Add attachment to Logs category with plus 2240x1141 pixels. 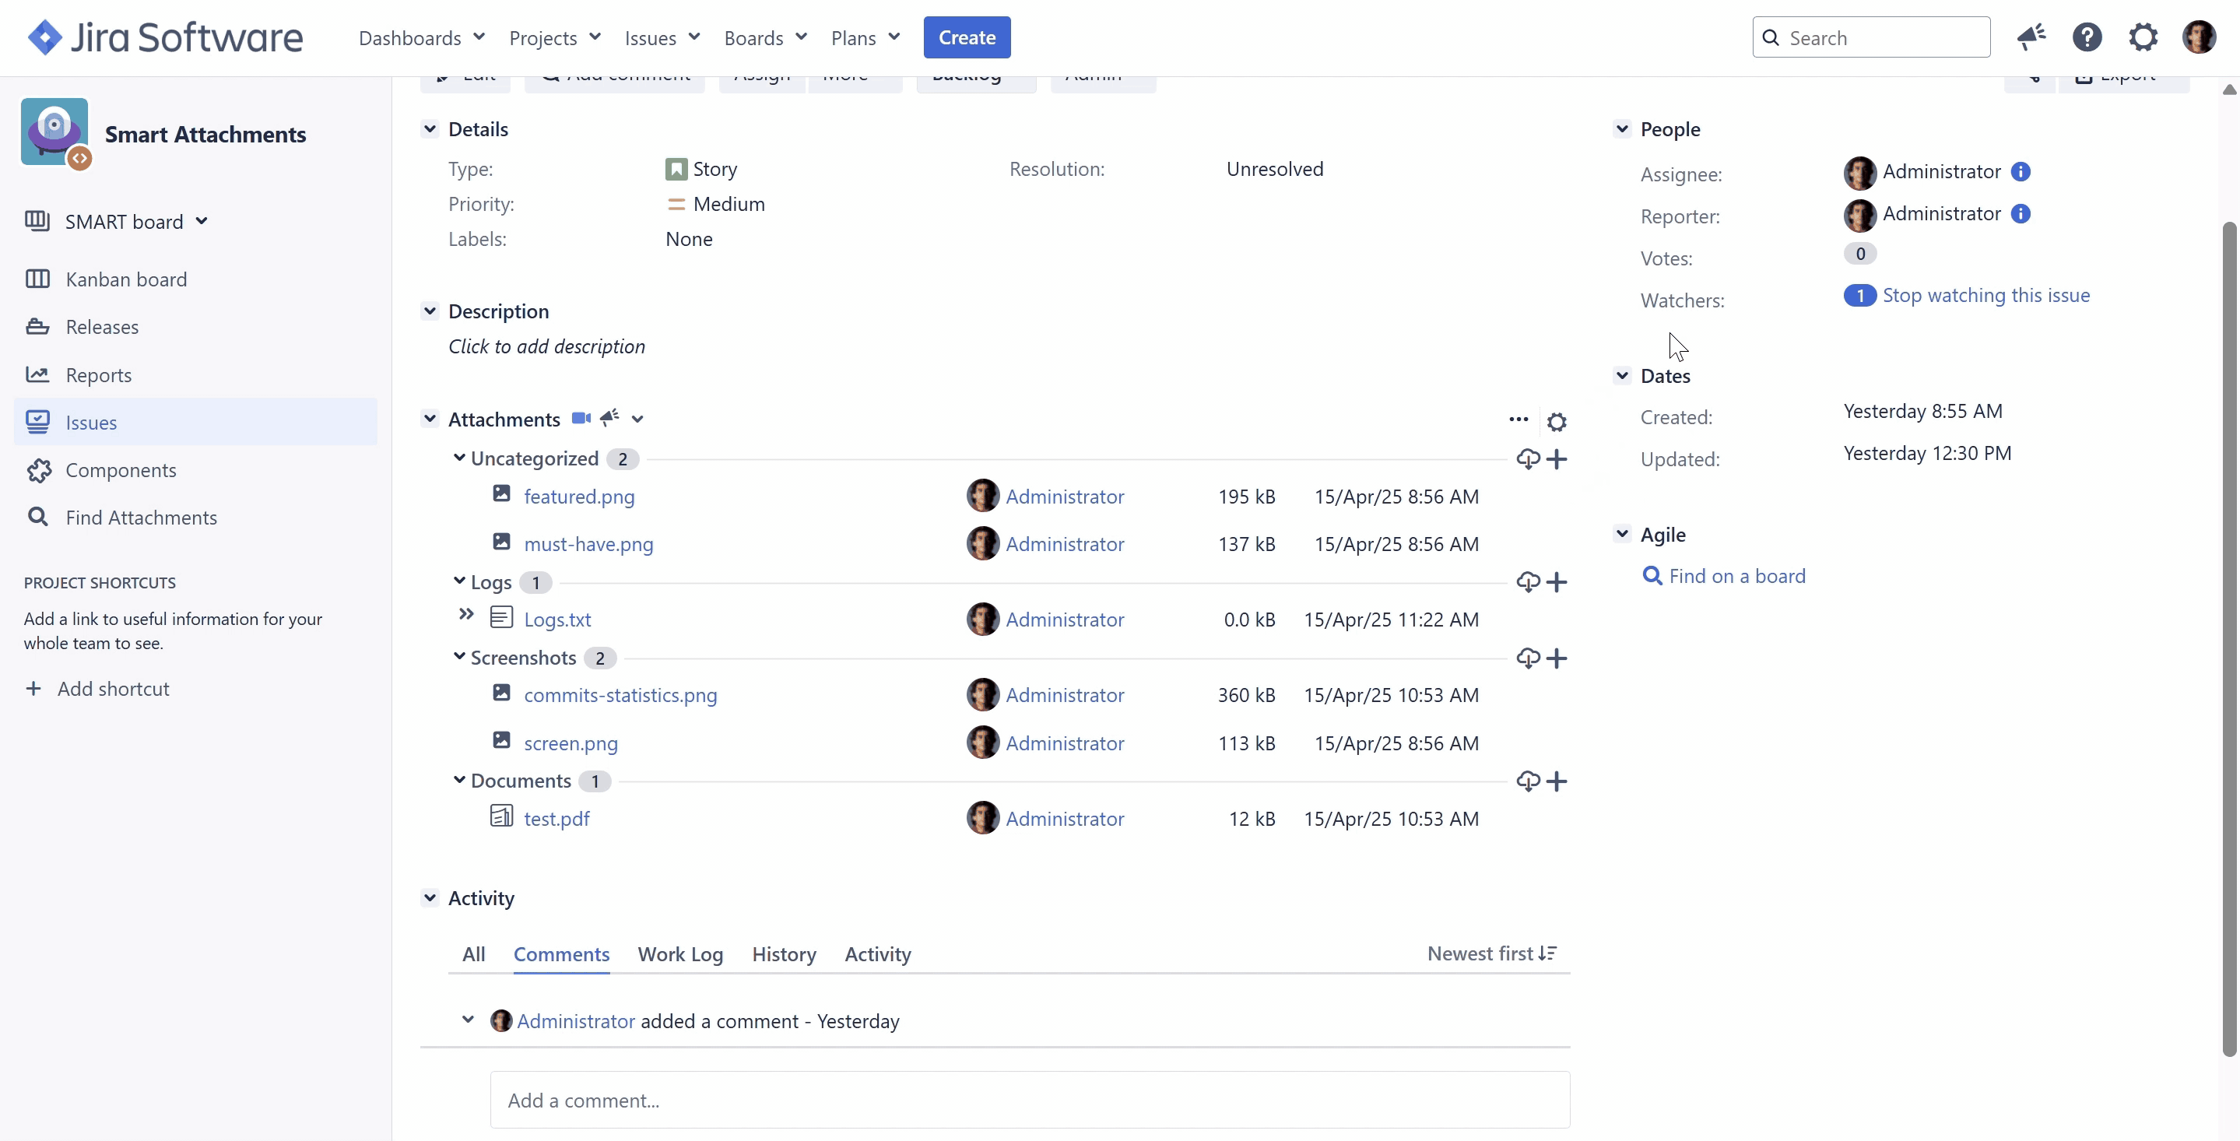coord(1557,582)
